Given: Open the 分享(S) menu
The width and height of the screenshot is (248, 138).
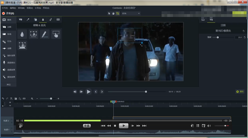Looking at the screenshot, I should click(x=38, y=8).
